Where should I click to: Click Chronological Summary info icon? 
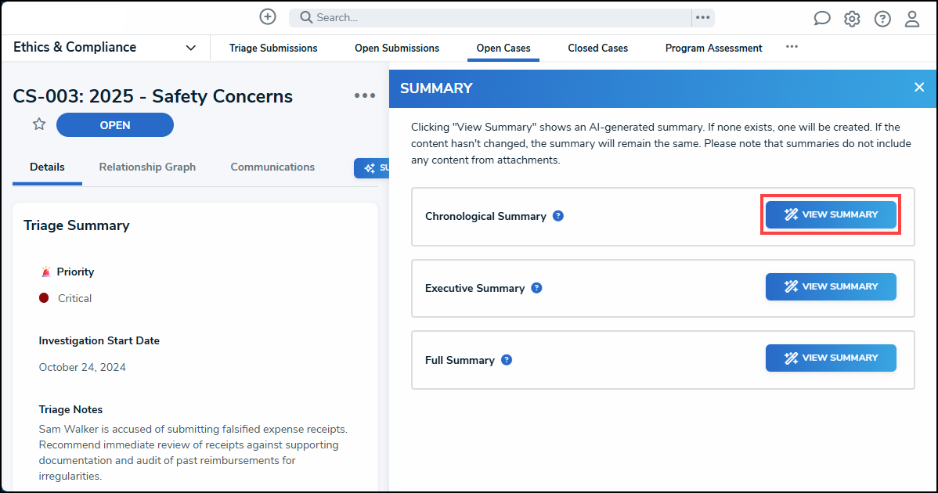tap(558, 216)
